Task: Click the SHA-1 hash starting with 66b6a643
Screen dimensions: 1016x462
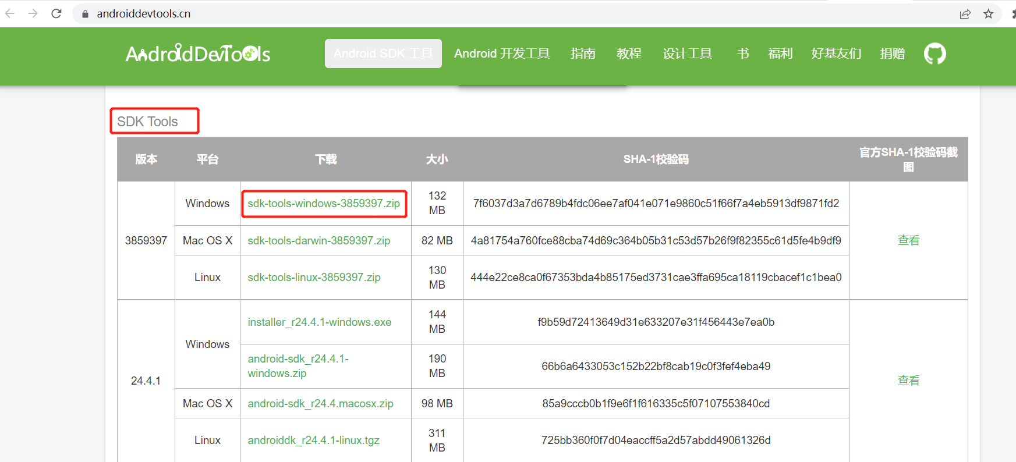Action: pos(656,366)
